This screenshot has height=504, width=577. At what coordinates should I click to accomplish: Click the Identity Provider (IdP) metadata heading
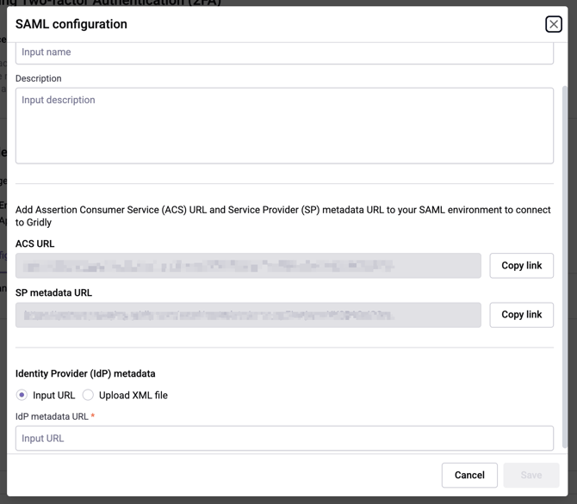tap(85, 374)
